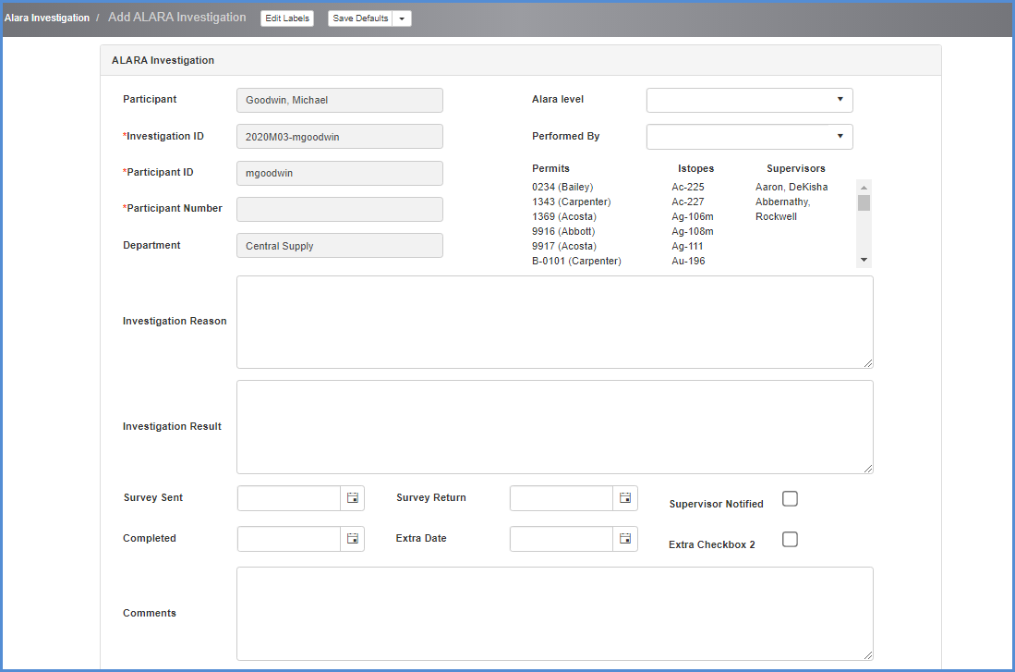Select permit 1369 (Acosta)
The height and width of the screenshot is (672, 1015).
click(x=564, y=216)
